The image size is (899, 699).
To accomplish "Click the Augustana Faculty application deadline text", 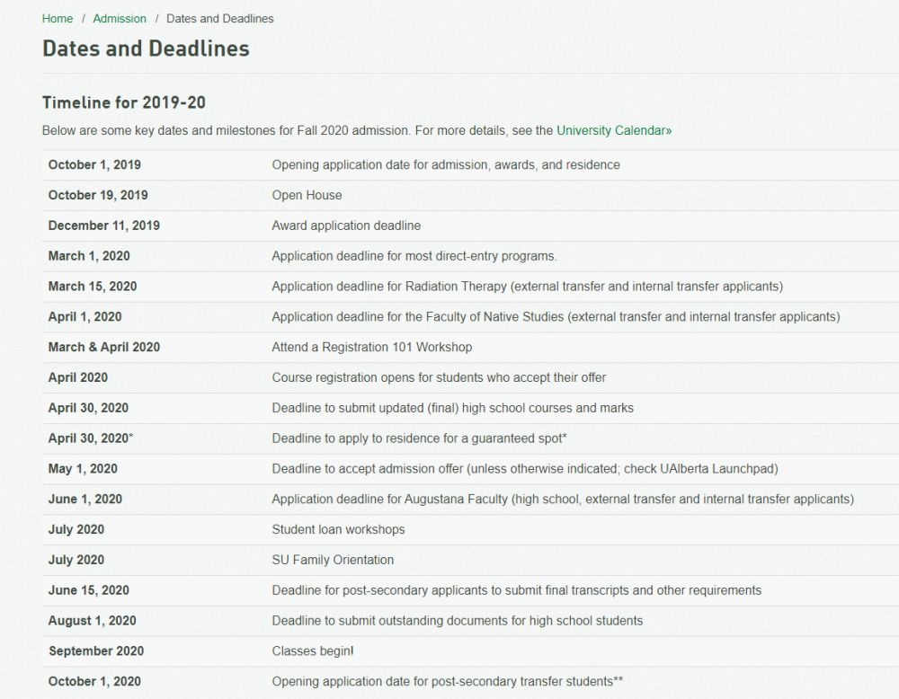I will 563,499.
